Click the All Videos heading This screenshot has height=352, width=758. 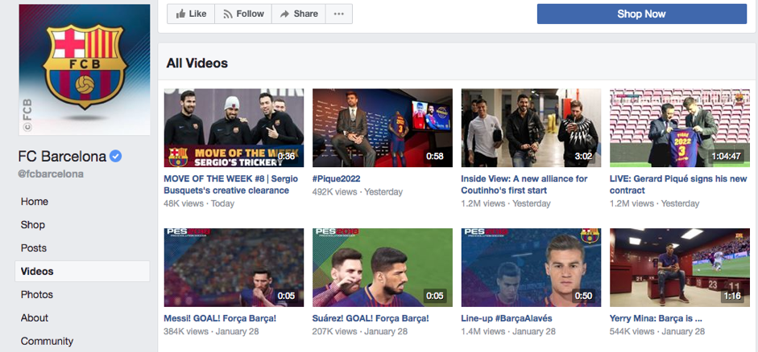pyautogui.click(x=197, y=63)
